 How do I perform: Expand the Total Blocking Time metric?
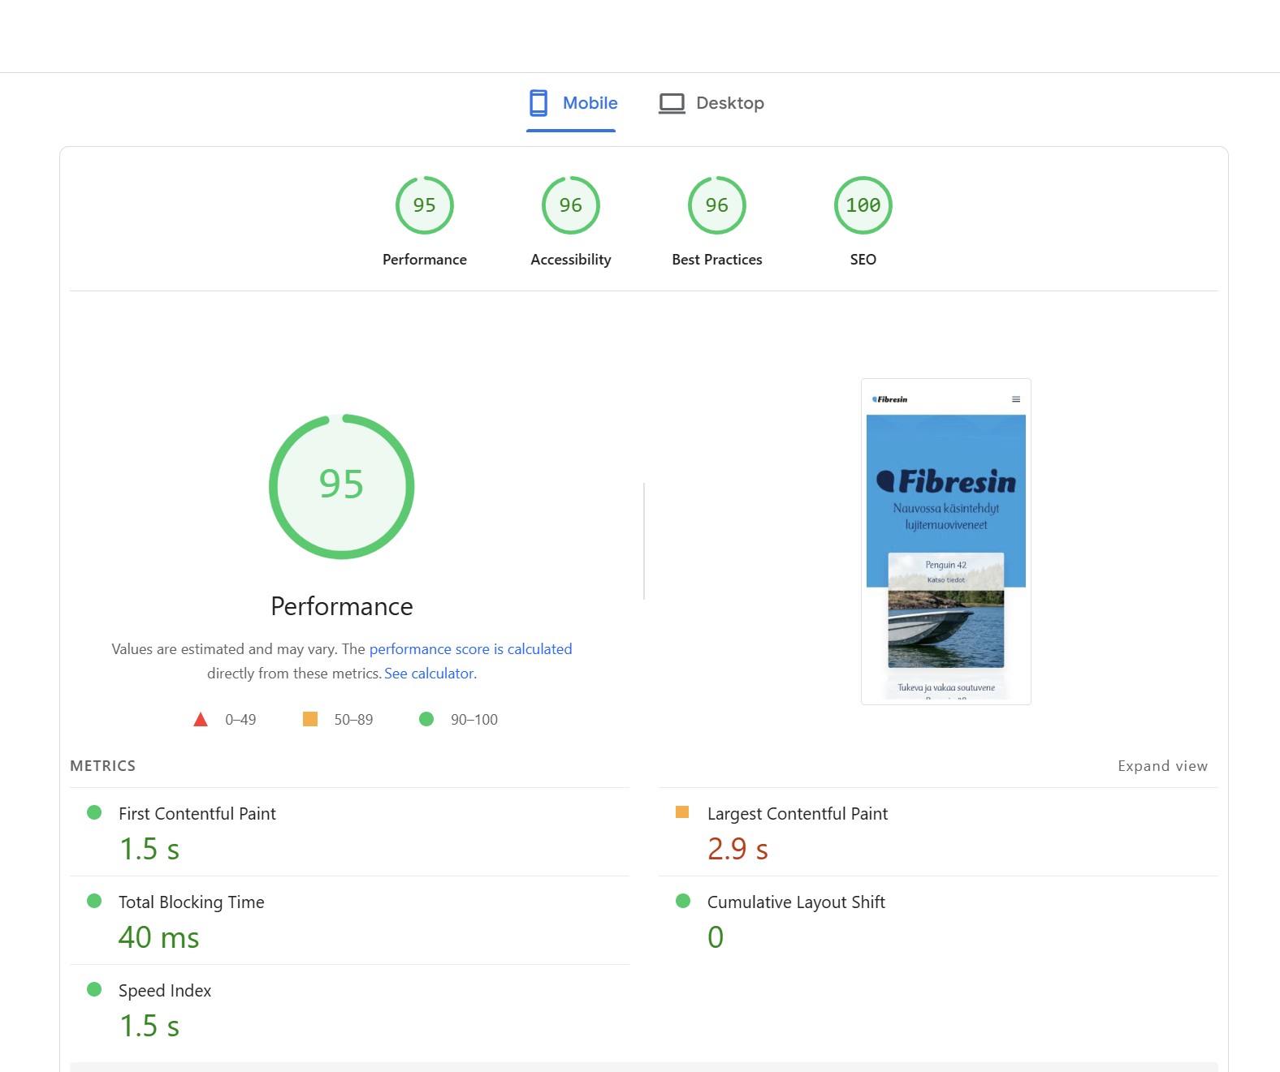[x=191, y=902]
